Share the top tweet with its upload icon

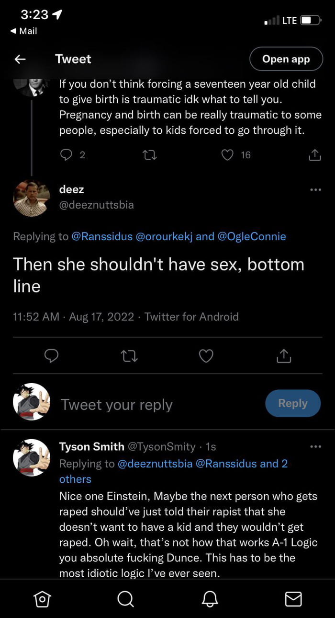(x=314, y=154)
